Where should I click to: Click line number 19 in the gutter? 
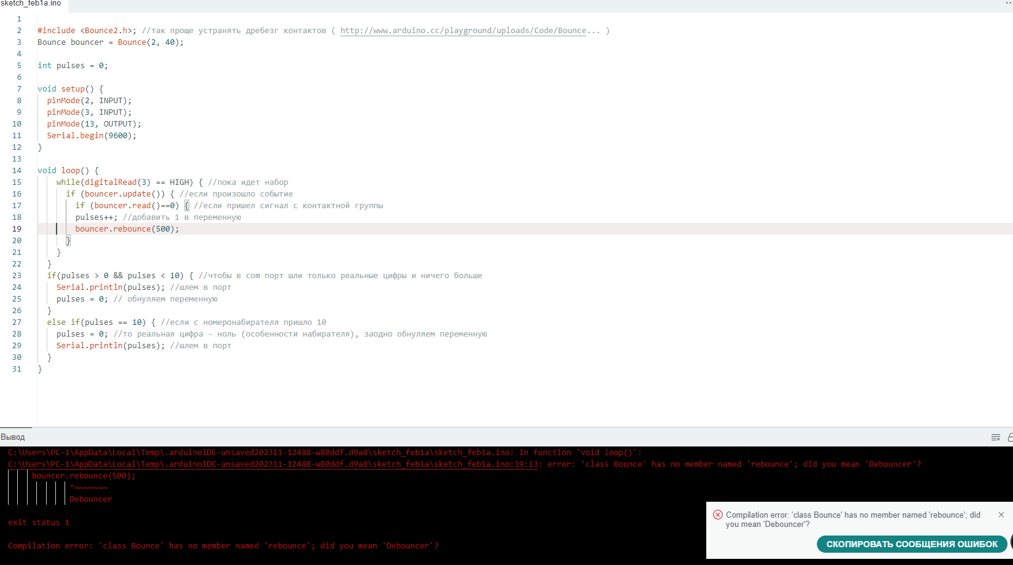pyautogui.click(x=17, y=229)
